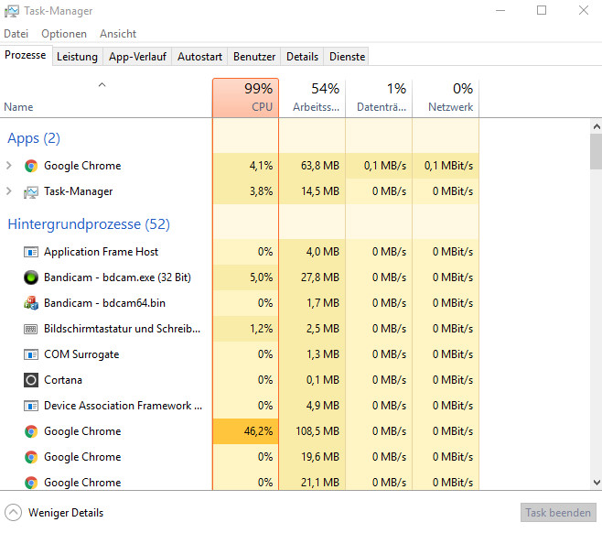Click the Bandicam bdcam64.bin icon

point(31,303)
